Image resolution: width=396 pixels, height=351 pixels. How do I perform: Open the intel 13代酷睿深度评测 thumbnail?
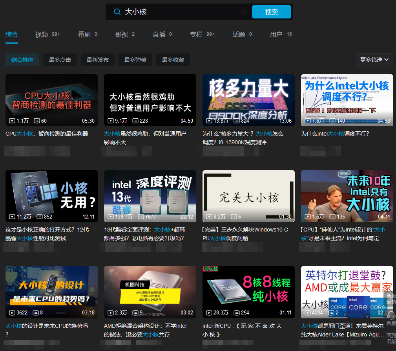(x=150, y=196)
